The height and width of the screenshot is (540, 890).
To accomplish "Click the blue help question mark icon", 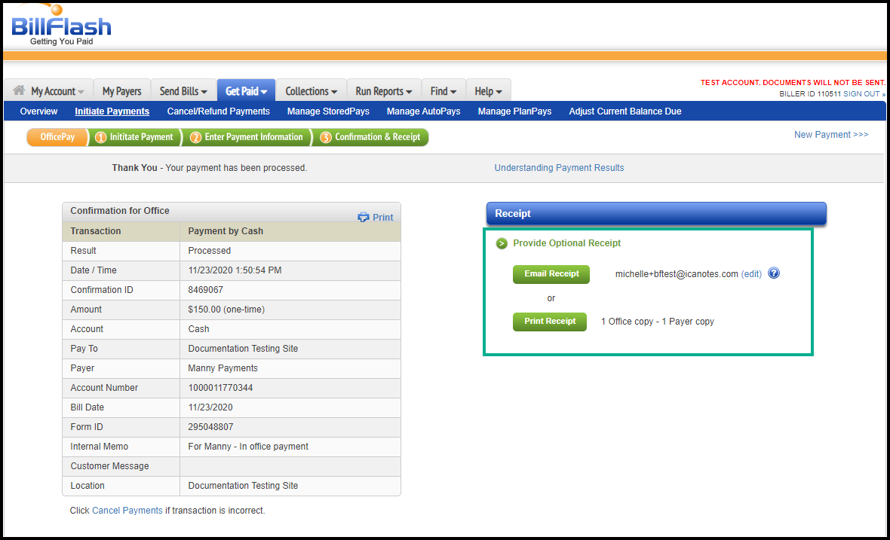I will point(773,273).
